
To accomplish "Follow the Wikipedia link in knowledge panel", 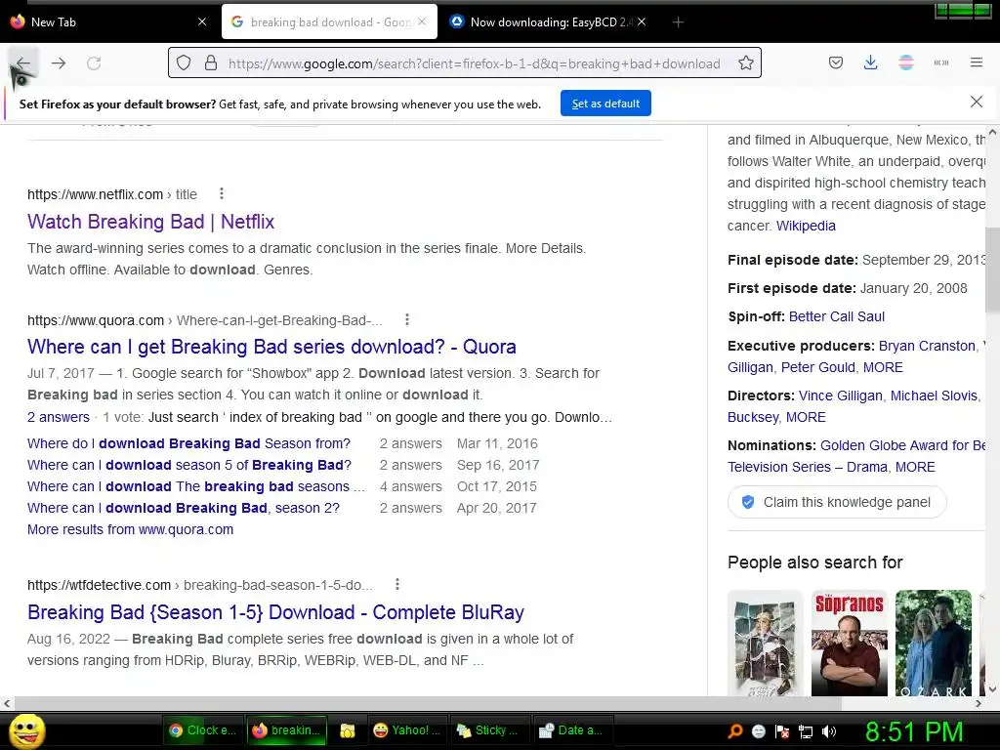I will click(x=806, y=226).
